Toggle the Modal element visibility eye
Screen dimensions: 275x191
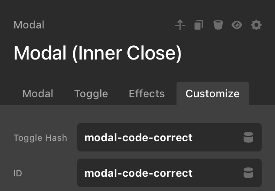point(237,25)
